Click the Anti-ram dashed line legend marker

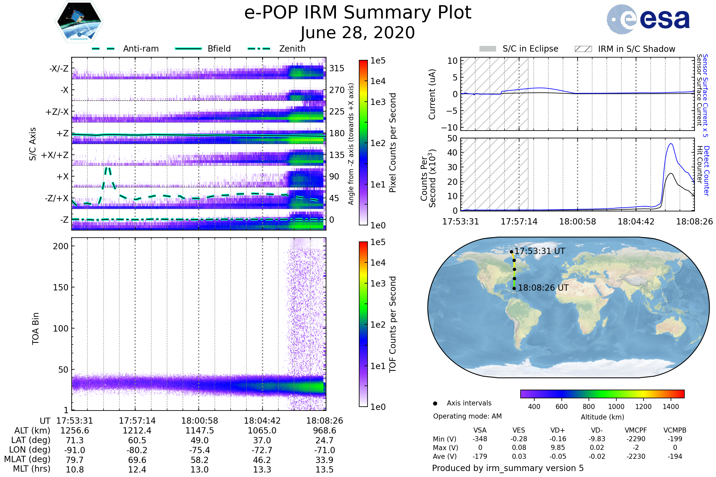[103, 49]
